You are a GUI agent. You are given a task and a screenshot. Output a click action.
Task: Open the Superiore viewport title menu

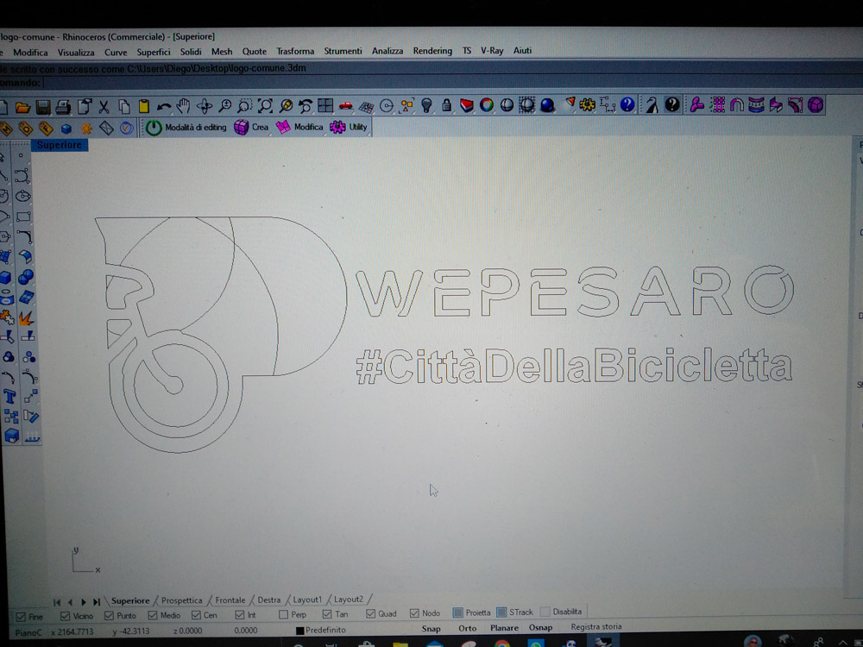60,145
